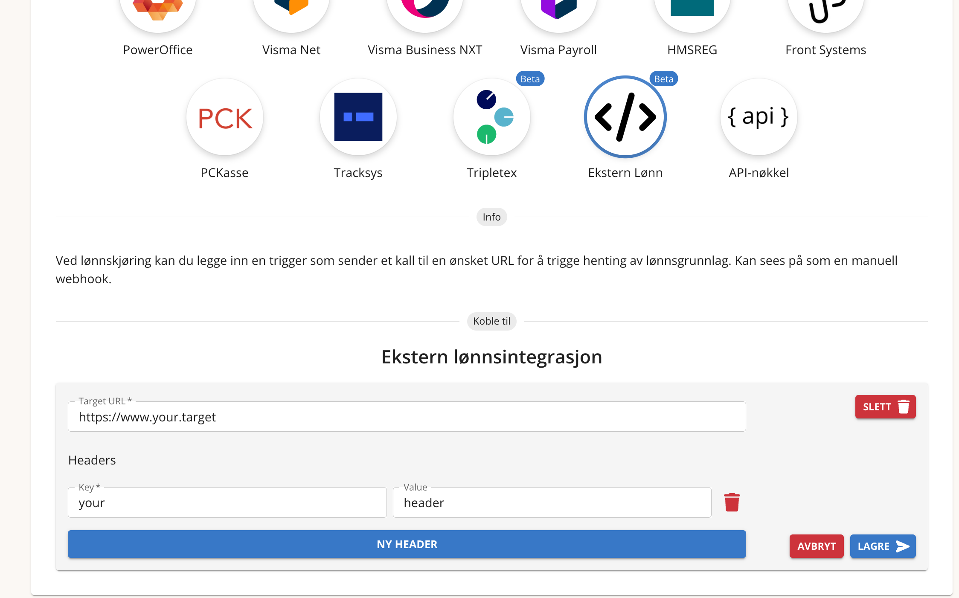The image size is (959, 598).
Task: Click the Koble til section label
Action: [x=491, y=321]
